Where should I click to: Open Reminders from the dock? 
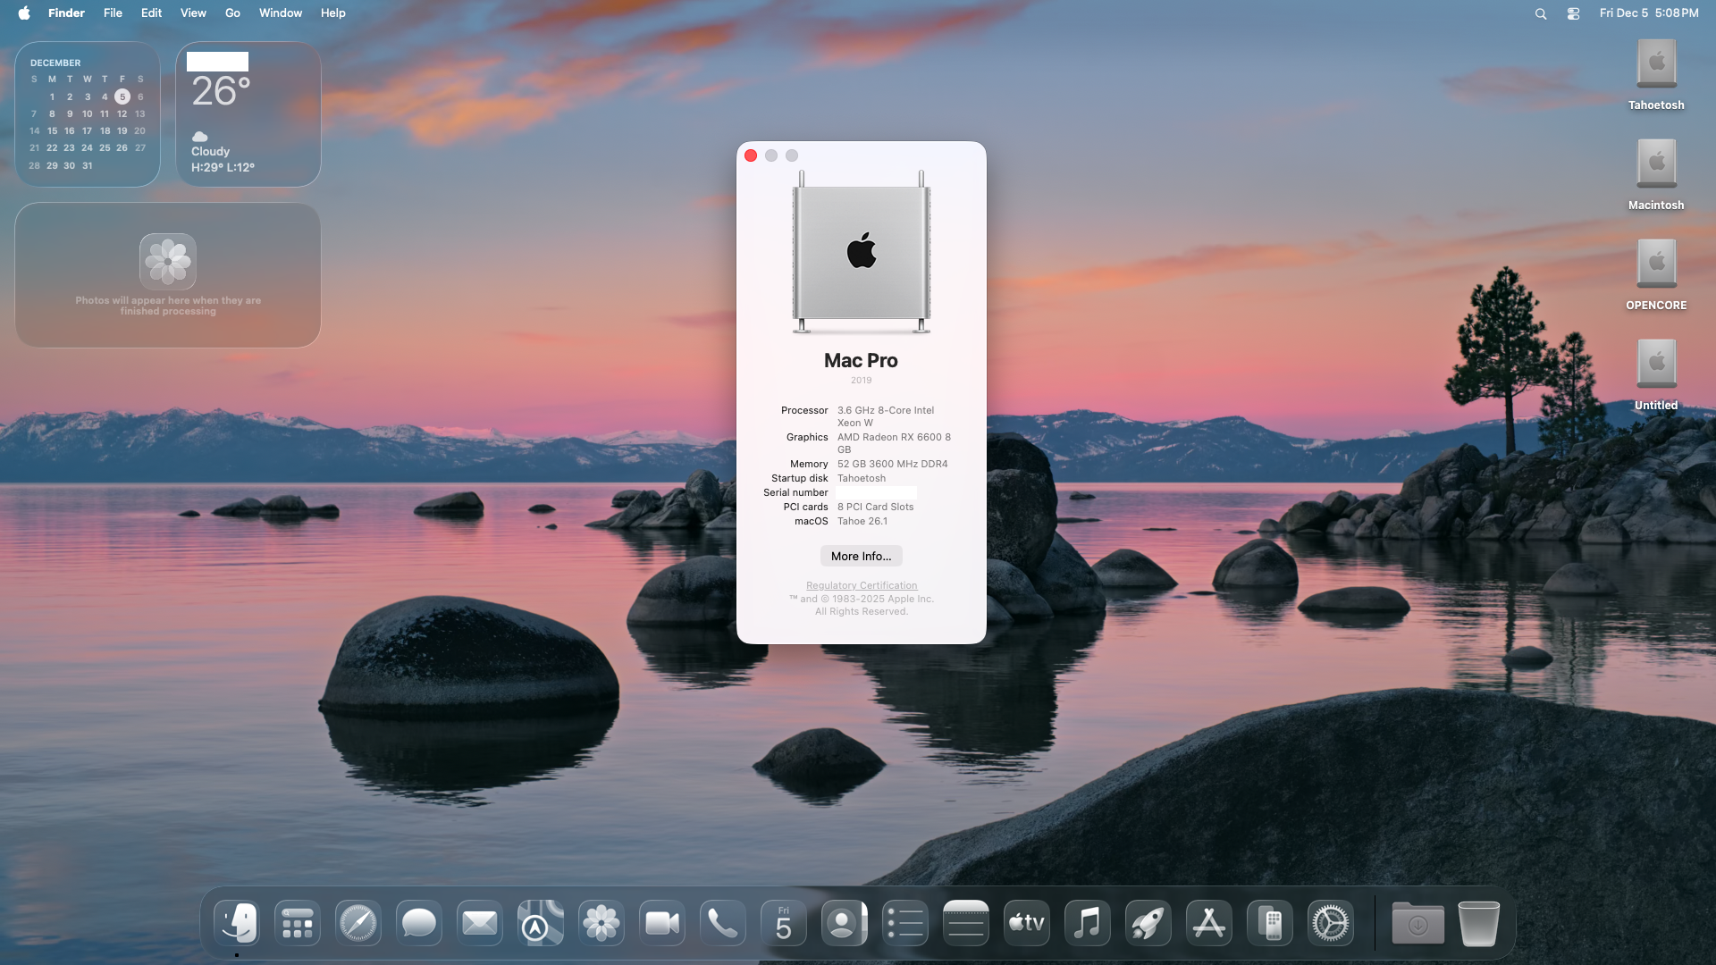(x=904, y=923)
